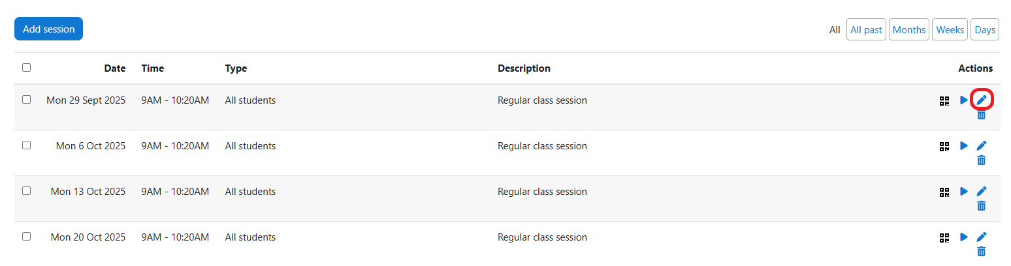Delete the Mon 20 Oct 2025 session
Viewport: 1011px width, 266px height.
click(x=981, y=252)
